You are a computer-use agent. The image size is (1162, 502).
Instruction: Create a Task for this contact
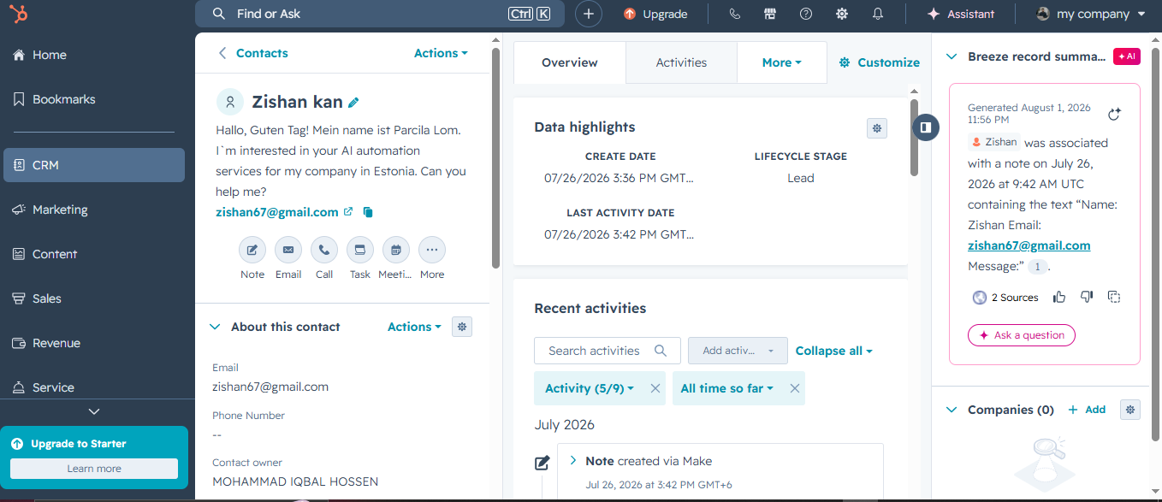[x=360, y=250]
